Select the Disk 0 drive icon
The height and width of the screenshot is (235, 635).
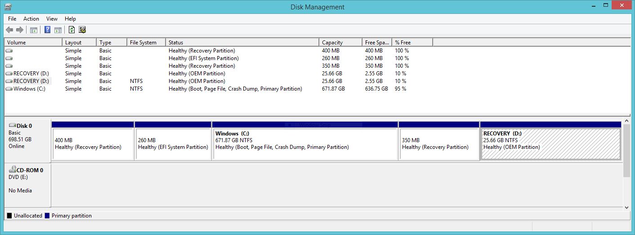click(x=12, y=126)
